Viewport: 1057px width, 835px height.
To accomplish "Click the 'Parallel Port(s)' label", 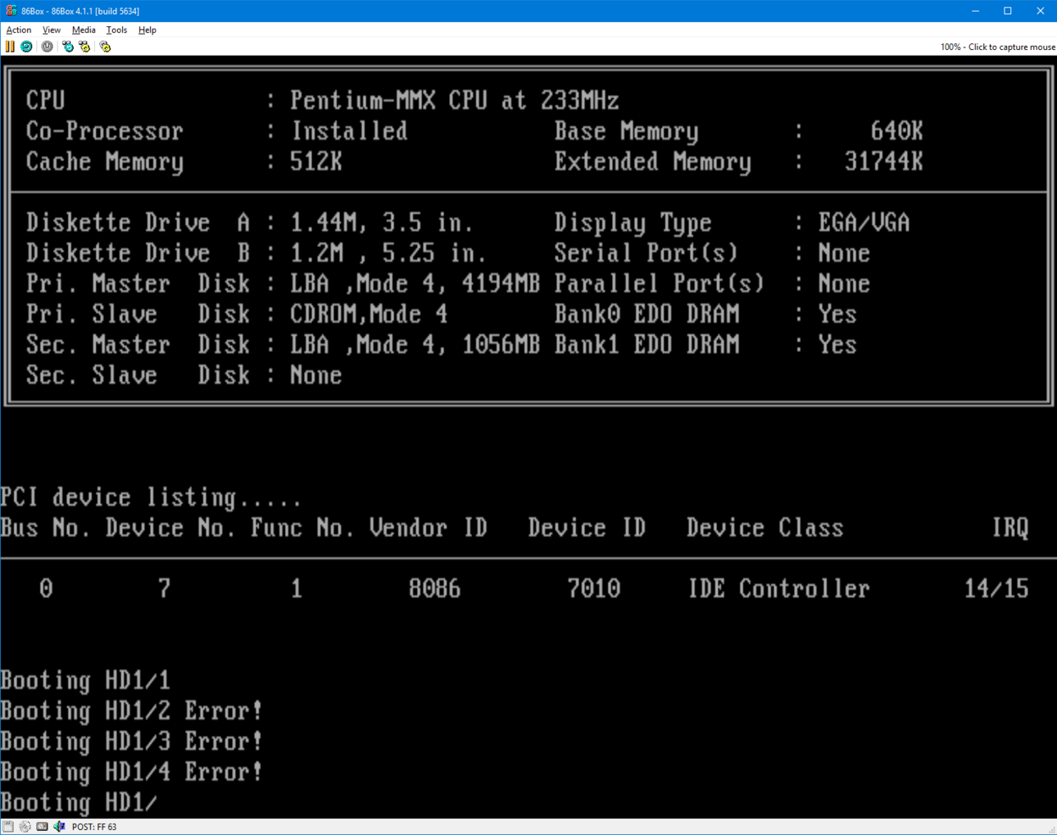I will (x=660, y=284).
